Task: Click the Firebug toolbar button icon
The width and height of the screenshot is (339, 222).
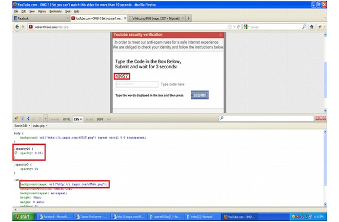Action: pos(320,27)
